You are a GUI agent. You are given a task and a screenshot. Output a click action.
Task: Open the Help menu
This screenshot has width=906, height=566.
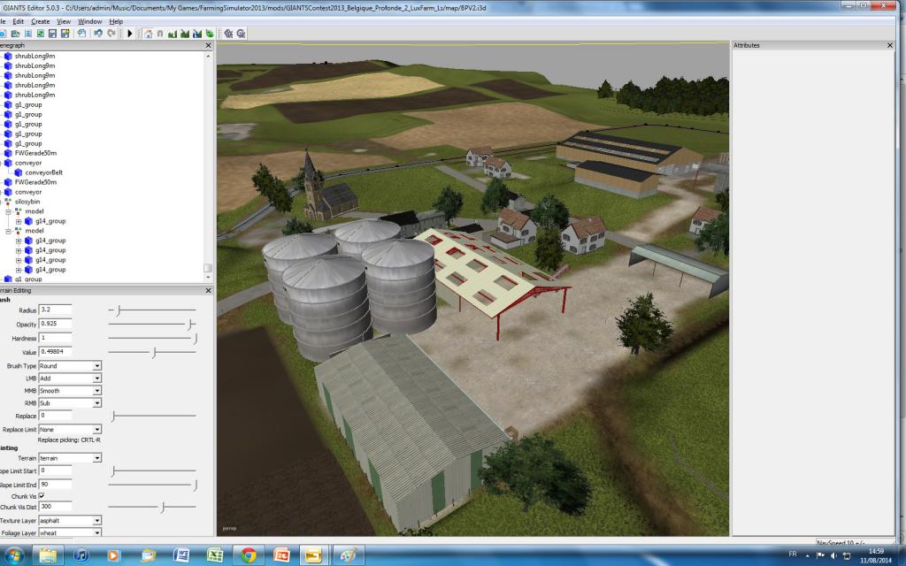click(x=116, y=21)
